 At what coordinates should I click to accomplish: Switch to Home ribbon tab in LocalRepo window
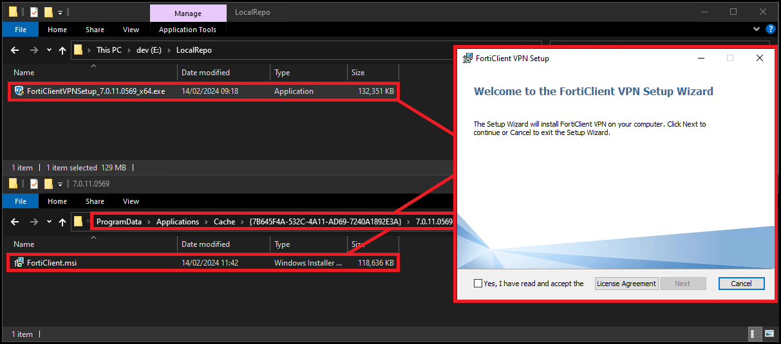tap(57, 30)
